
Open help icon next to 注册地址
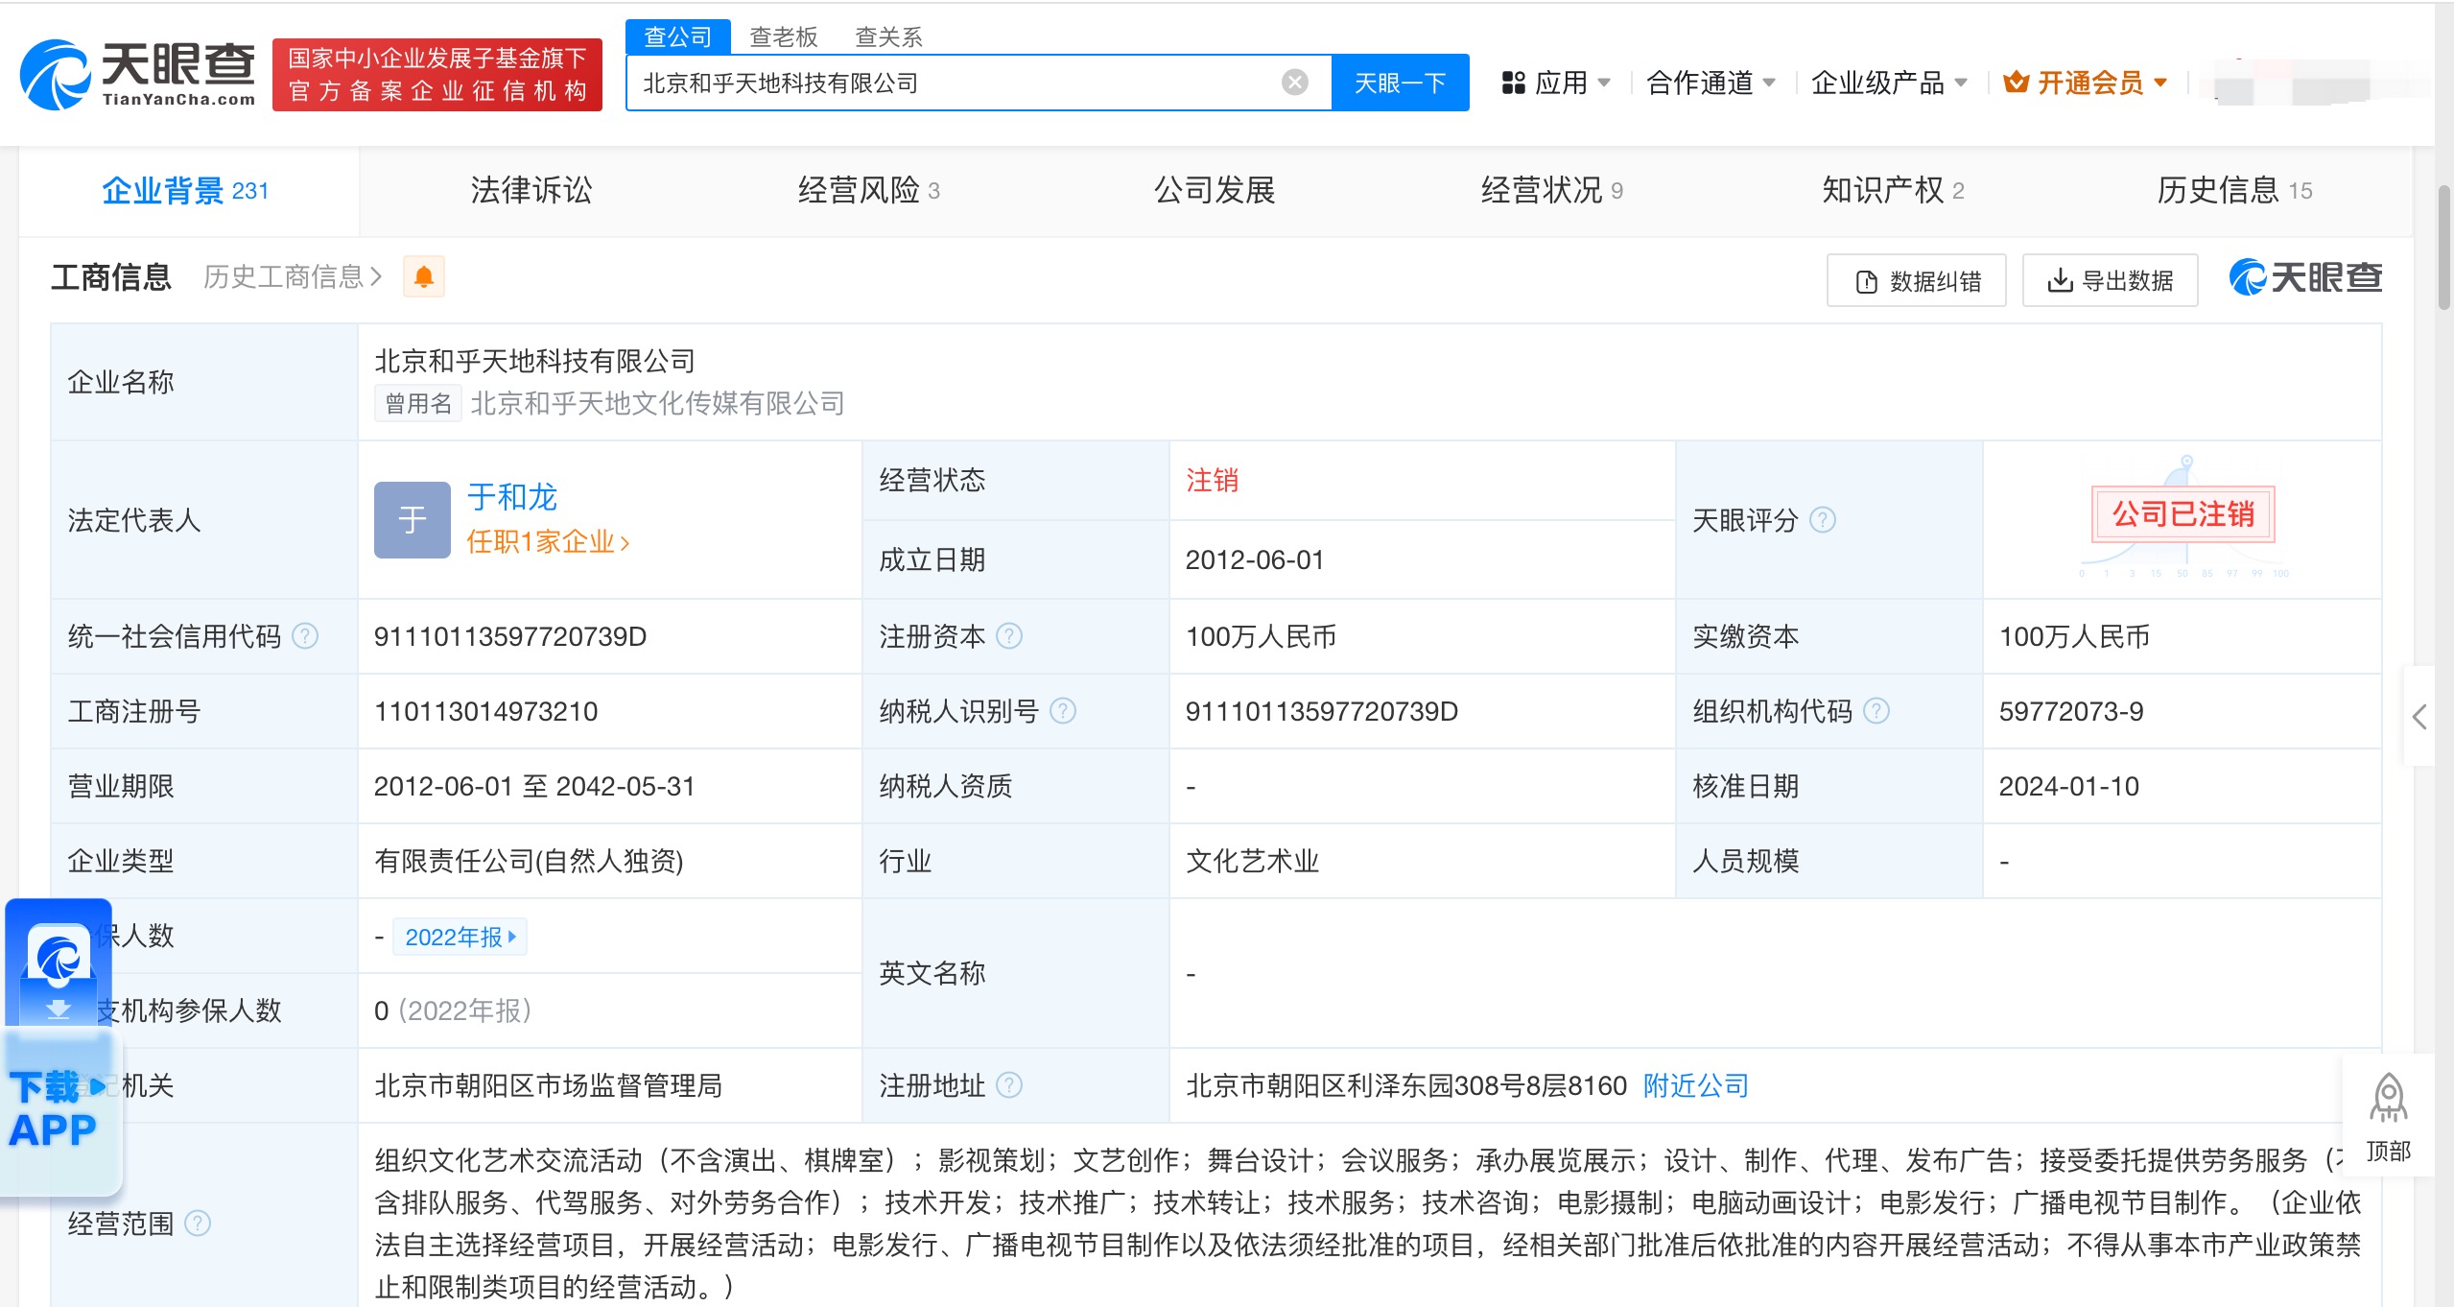[x=1009, y=1085]
